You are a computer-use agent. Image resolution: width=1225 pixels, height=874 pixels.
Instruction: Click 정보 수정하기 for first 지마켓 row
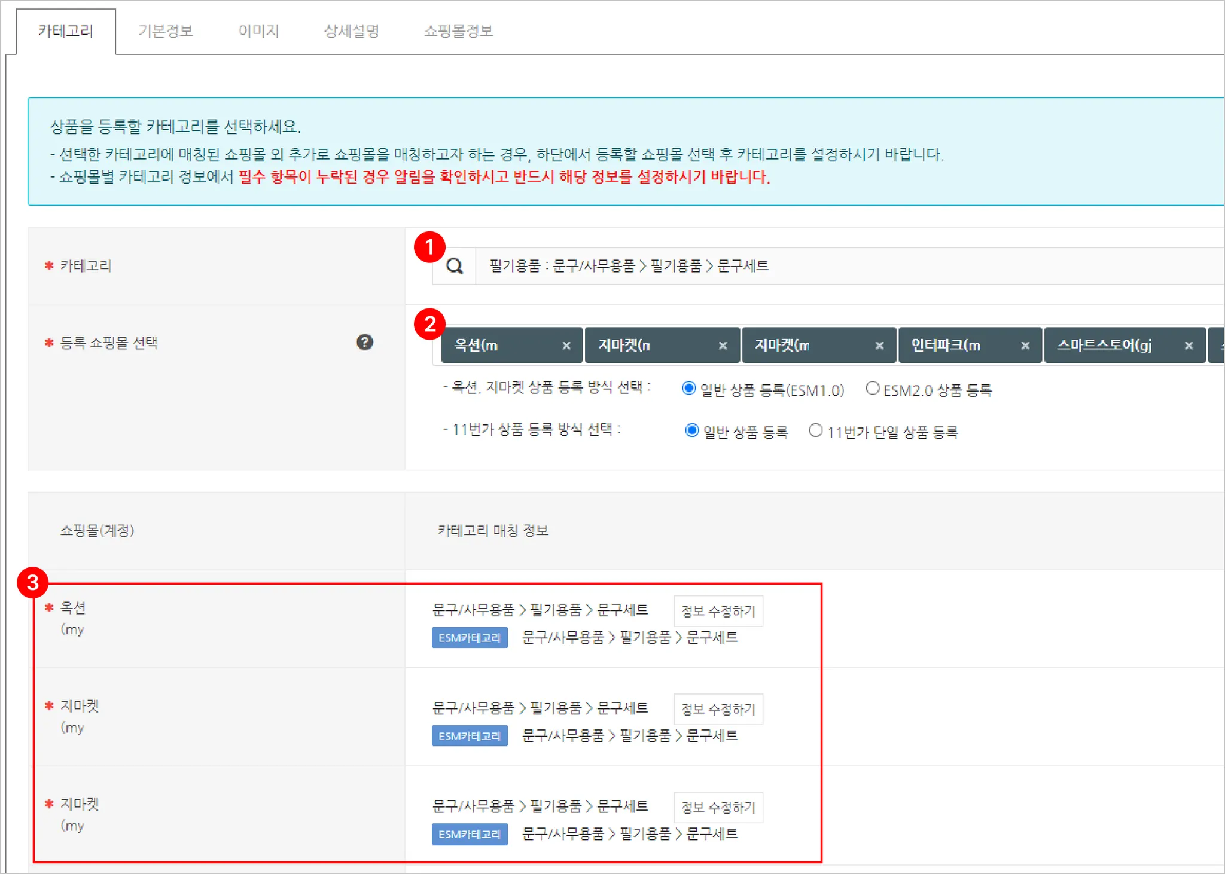[x=718, y=709]
